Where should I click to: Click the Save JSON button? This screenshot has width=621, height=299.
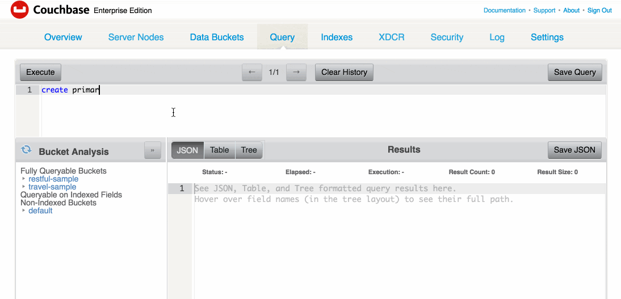(x=574, y=150)
